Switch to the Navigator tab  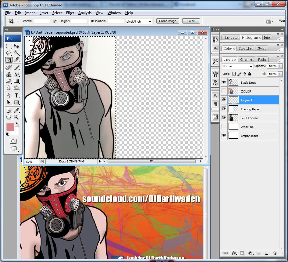231,38
